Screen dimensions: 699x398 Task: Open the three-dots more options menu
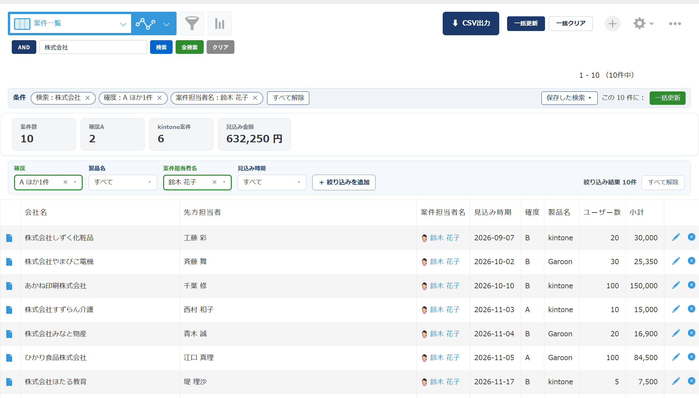tap(675, 24)
